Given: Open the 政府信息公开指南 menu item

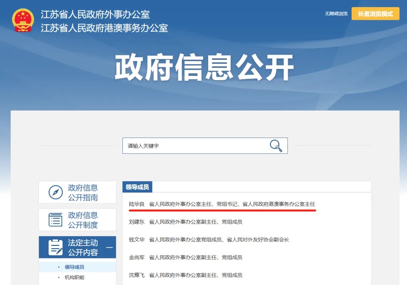Looking at the screenshot, I should pyautogui.click(x=83, y=193).
